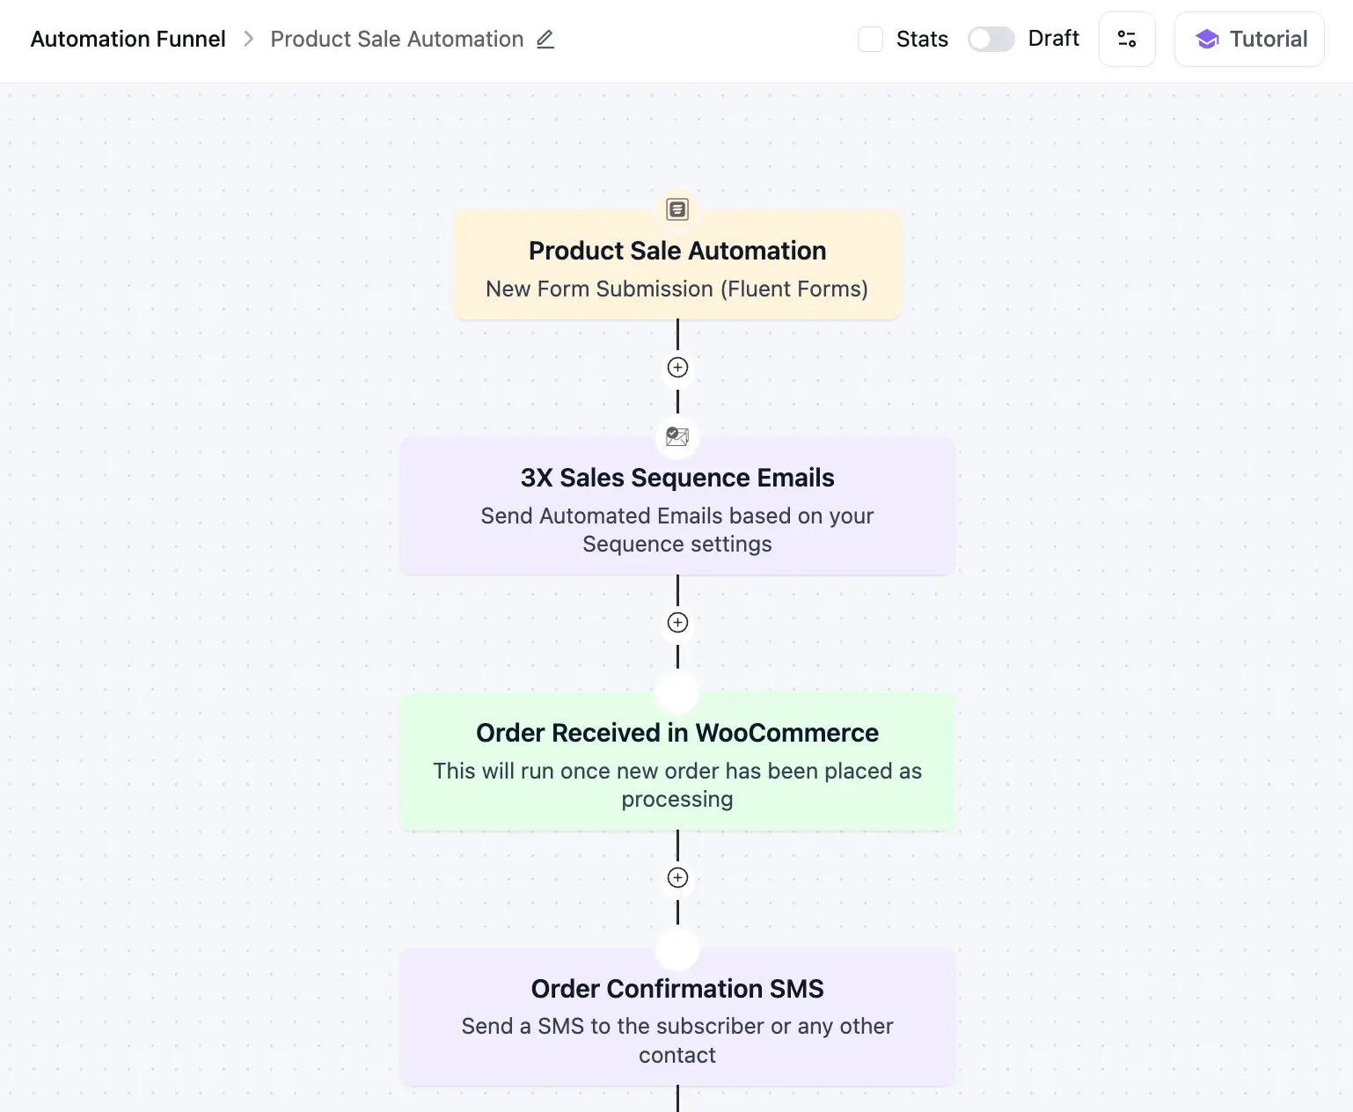Select the Product Sale Automation trigger card

[676, 264]
